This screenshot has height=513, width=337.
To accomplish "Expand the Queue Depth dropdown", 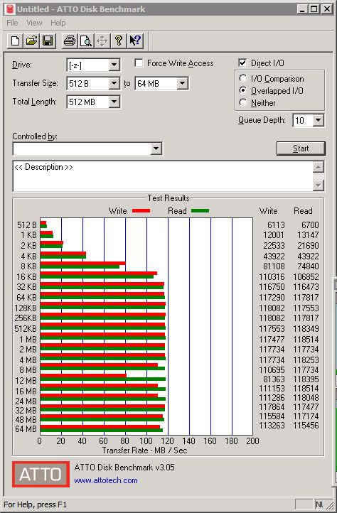I will 318,120.
